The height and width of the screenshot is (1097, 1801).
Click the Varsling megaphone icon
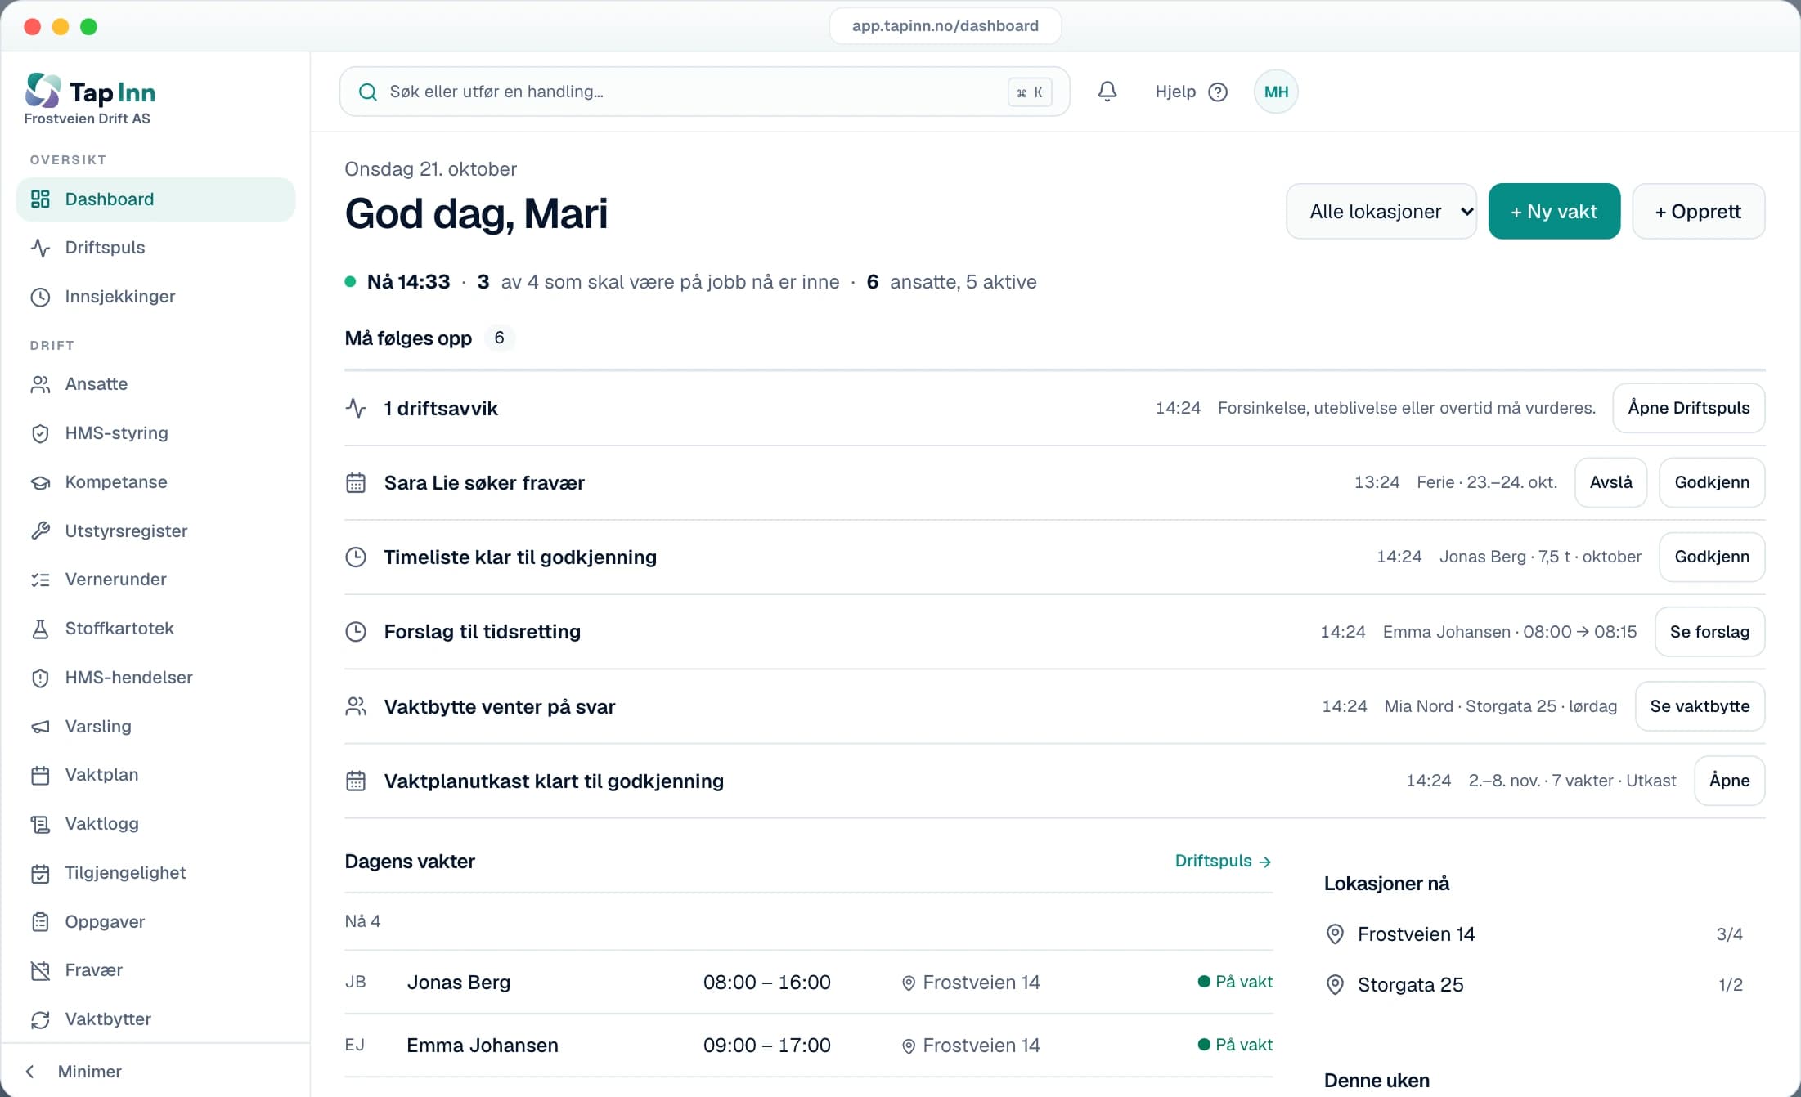tap(40, 727)
